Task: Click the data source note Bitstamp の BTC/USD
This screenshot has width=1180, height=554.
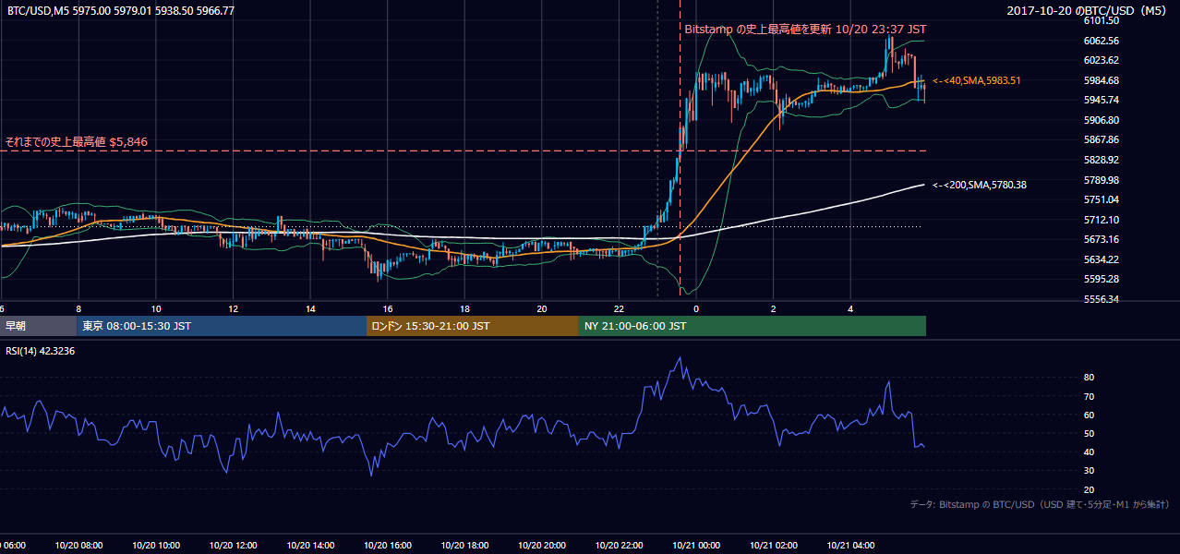Action: pos(1040,504)
